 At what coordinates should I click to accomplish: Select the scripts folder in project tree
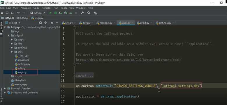click(x=17, y=76)
